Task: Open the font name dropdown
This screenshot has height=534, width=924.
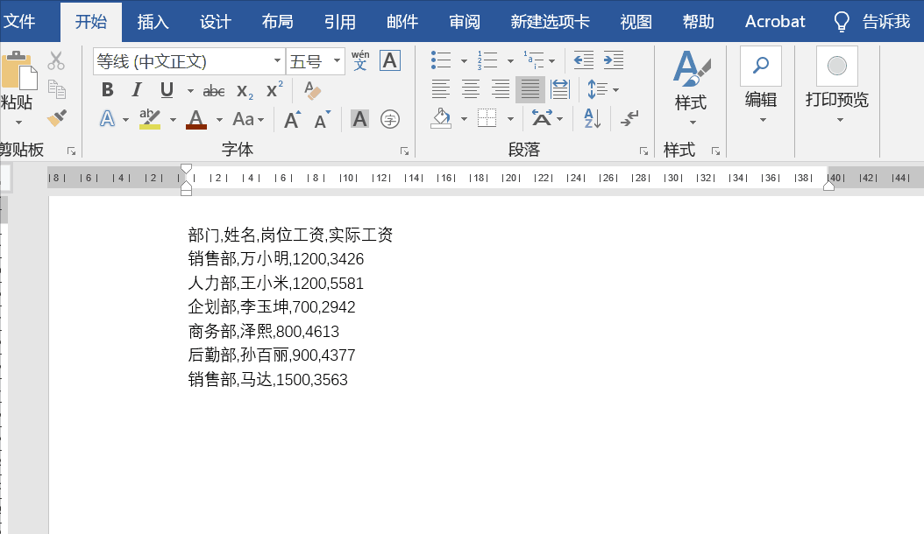Action: 277,60
